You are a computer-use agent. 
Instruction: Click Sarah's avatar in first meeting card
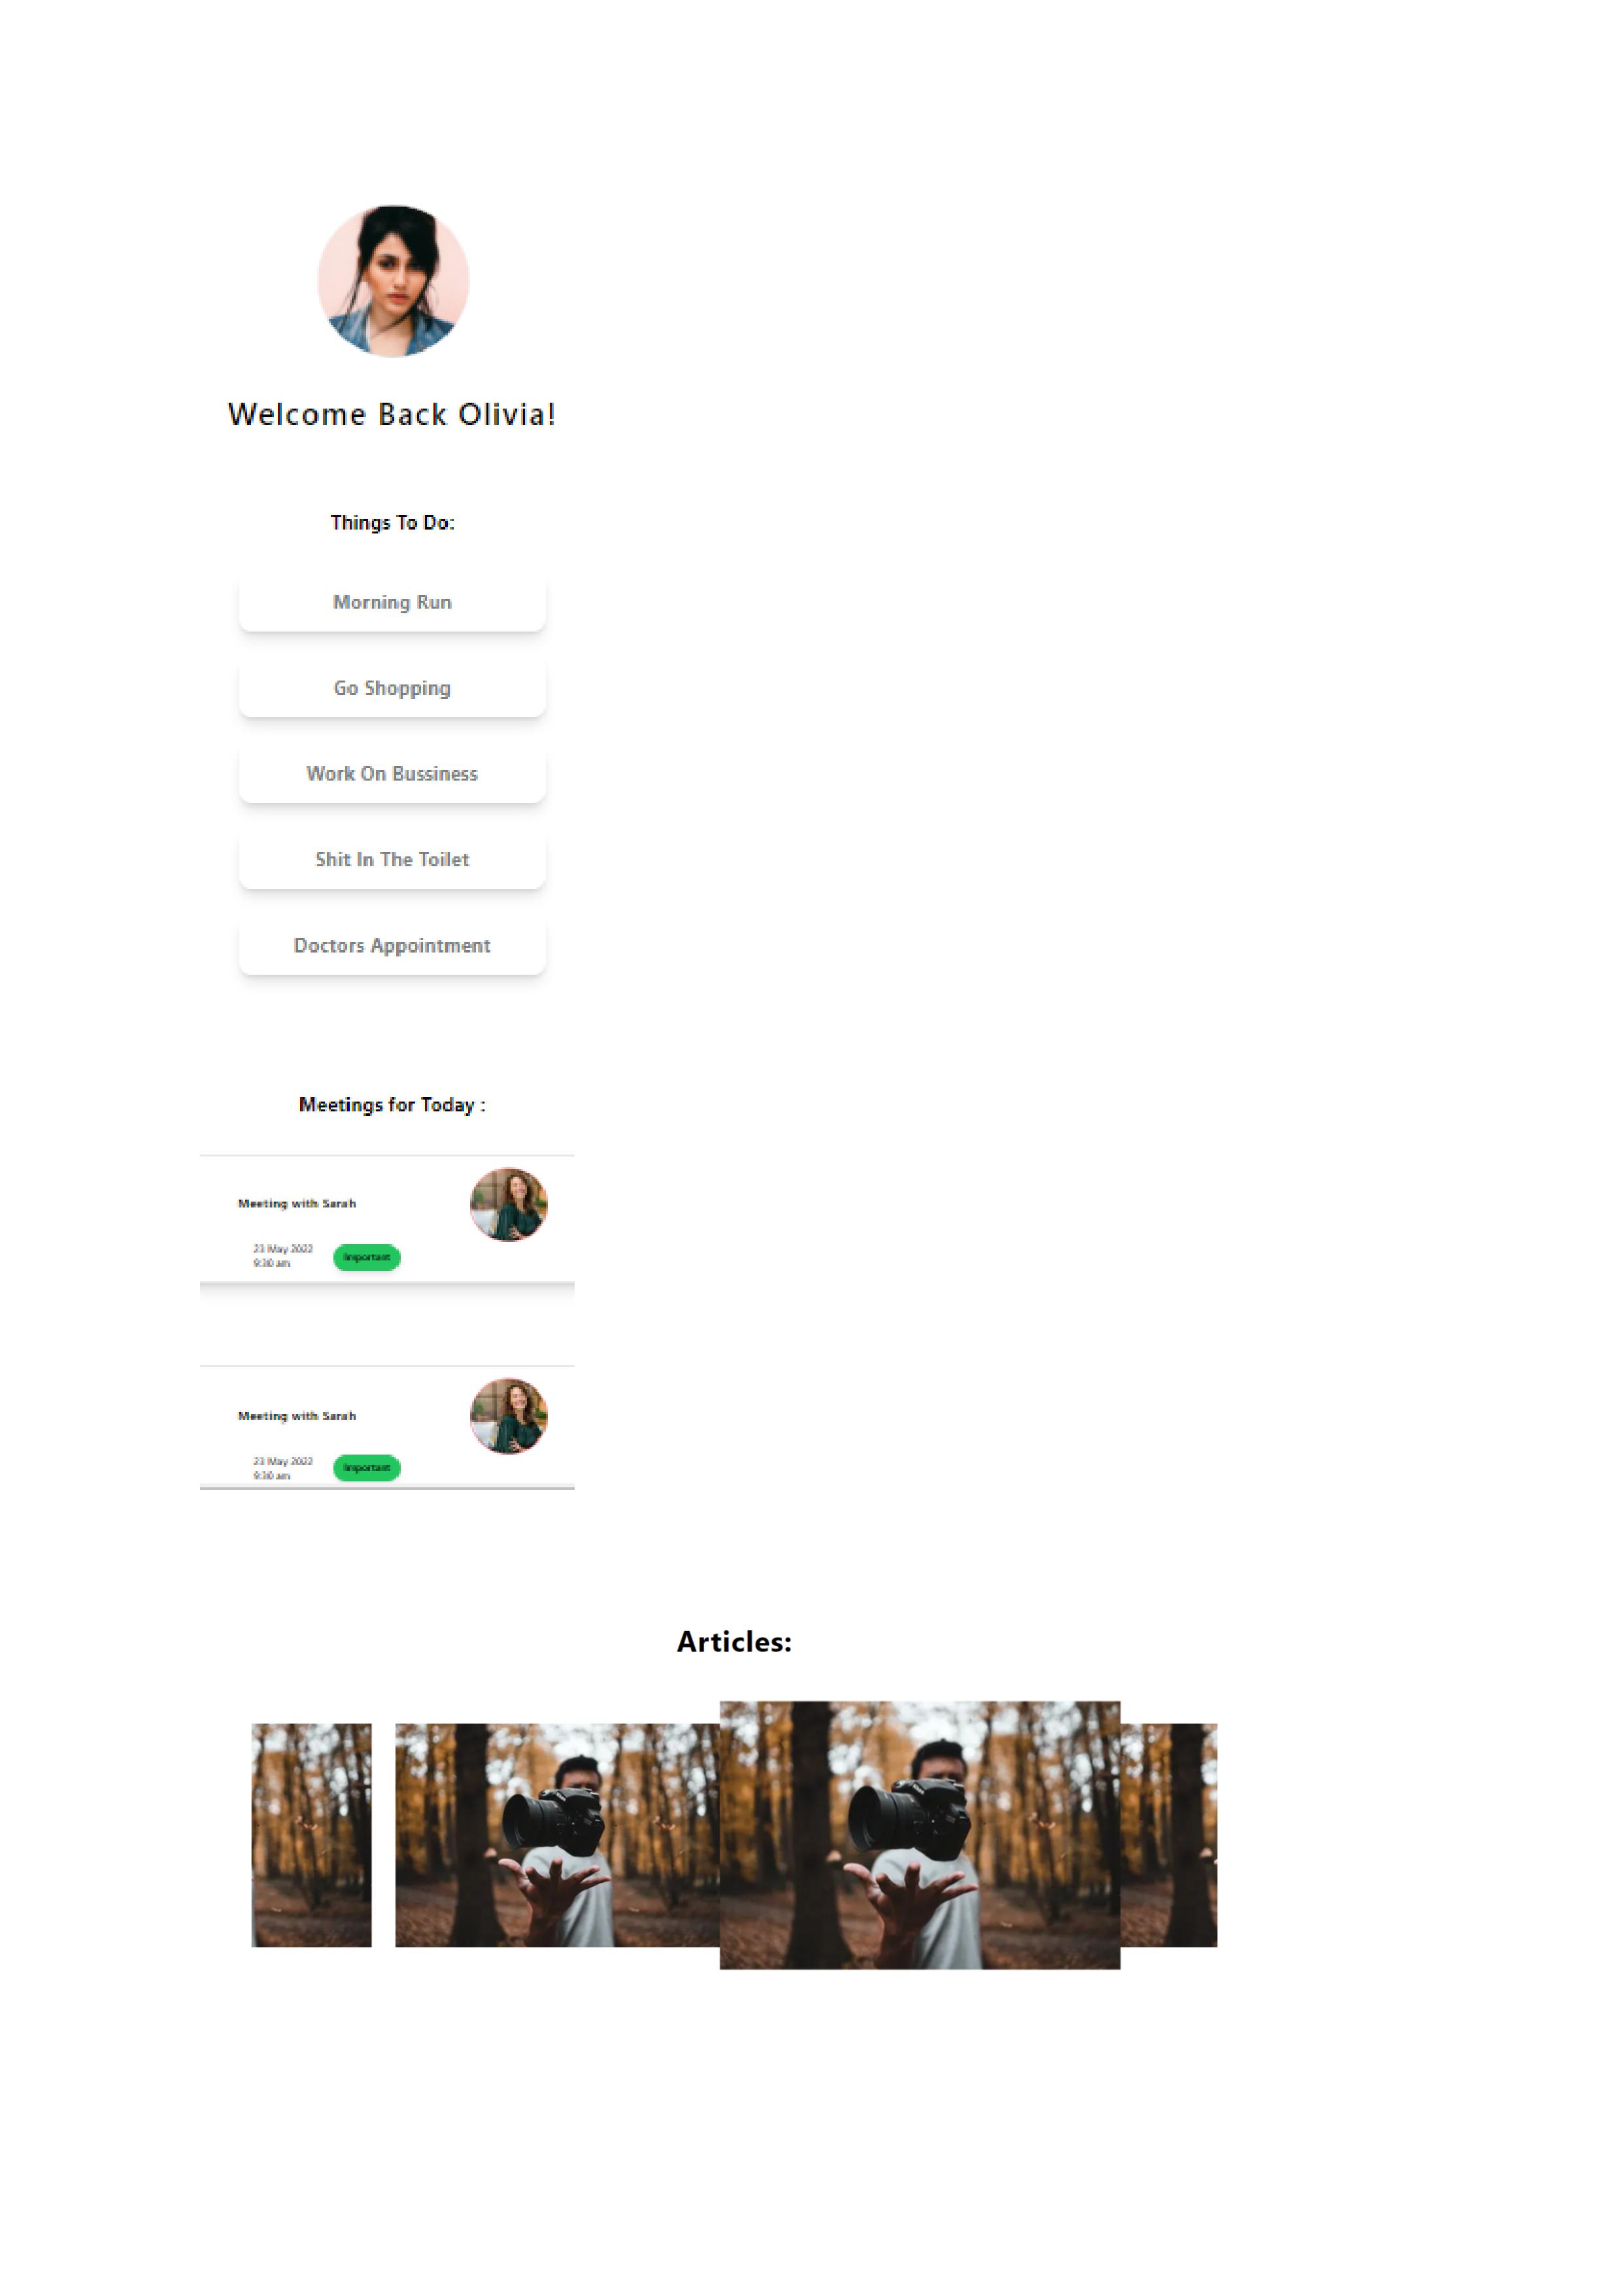[509, 1204]
